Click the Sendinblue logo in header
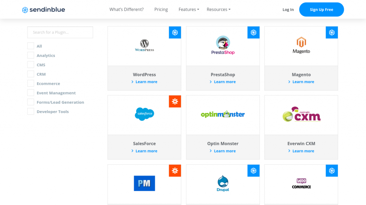The height and width of the screenshot is (205, 366). [x=43, y=10]
